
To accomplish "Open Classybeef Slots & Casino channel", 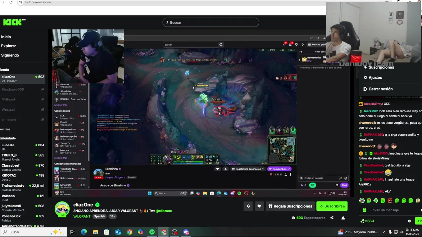I will [x=22, y=167].
